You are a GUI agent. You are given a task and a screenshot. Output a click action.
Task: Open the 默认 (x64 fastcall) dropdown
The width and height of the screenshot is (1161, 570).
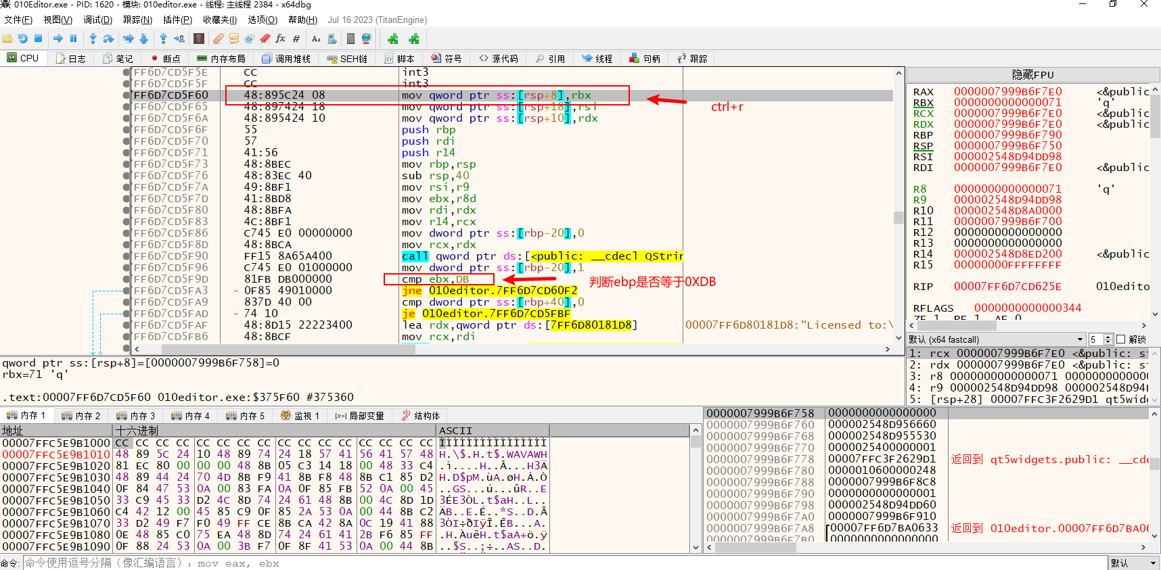click(x=996, y=339)
